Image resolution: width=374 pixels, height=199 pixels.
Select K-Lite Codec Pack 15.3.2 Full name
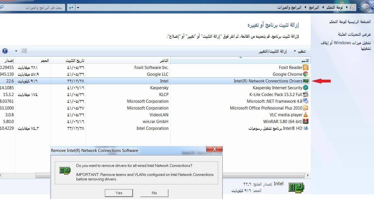click(276, 95)
